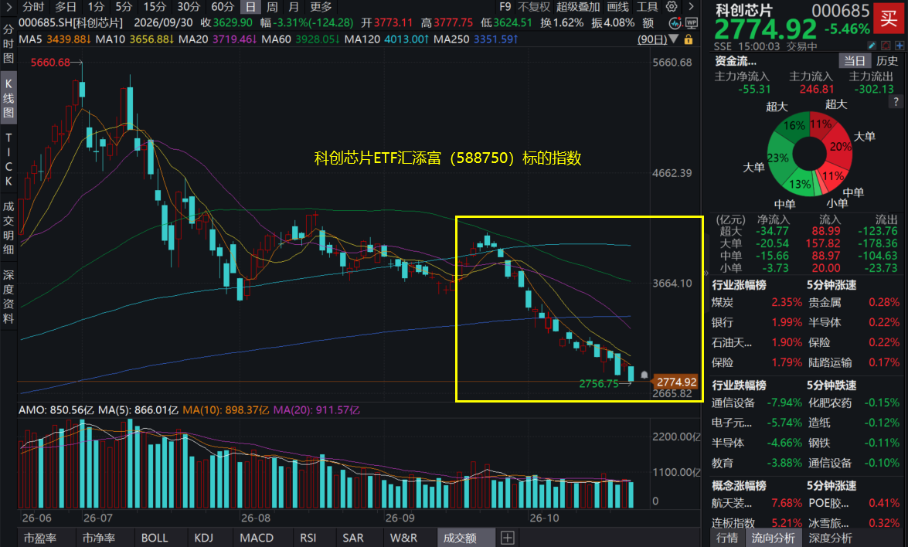The height and width of the screenshot is (547, 908).
Task: Click the 通信设备 -7.94% sector row
Action: (x=757, y=403)
